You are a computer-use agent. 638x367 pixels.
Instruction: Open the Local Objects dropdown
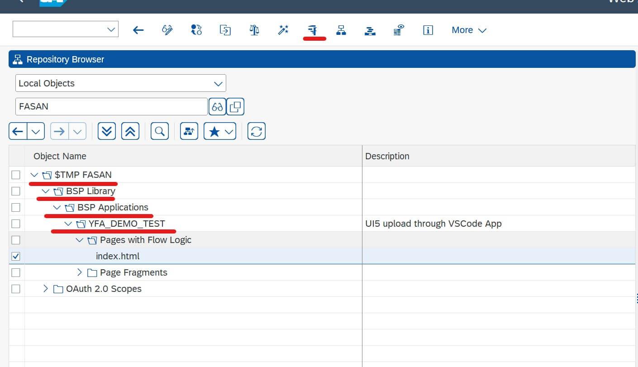pos(121,83)
